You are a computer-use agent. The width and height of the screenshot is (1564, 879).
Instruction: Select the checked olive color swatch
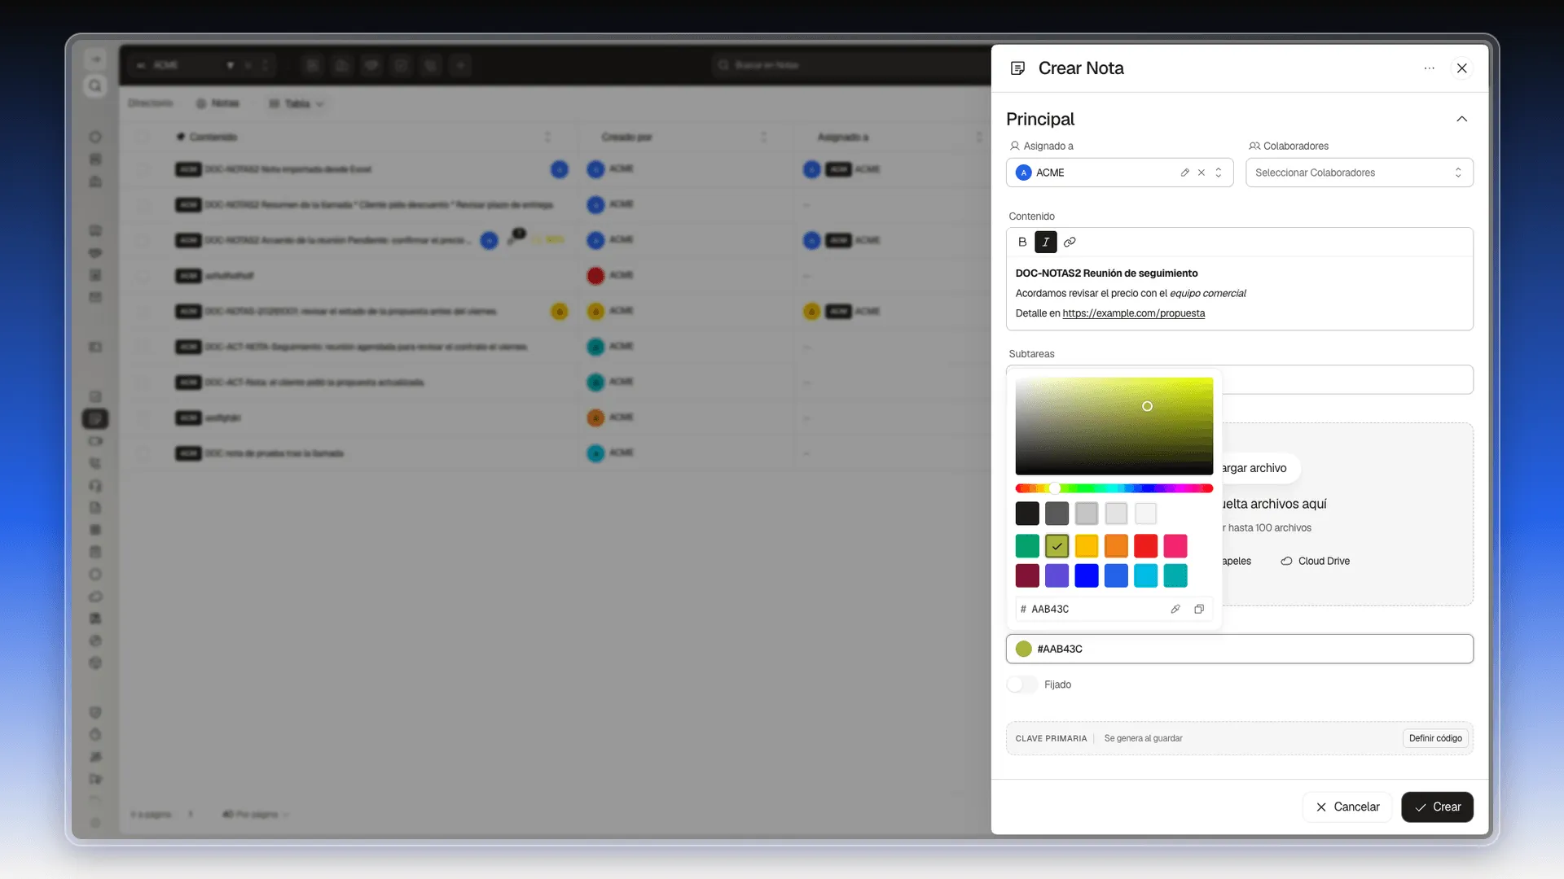1057,546
